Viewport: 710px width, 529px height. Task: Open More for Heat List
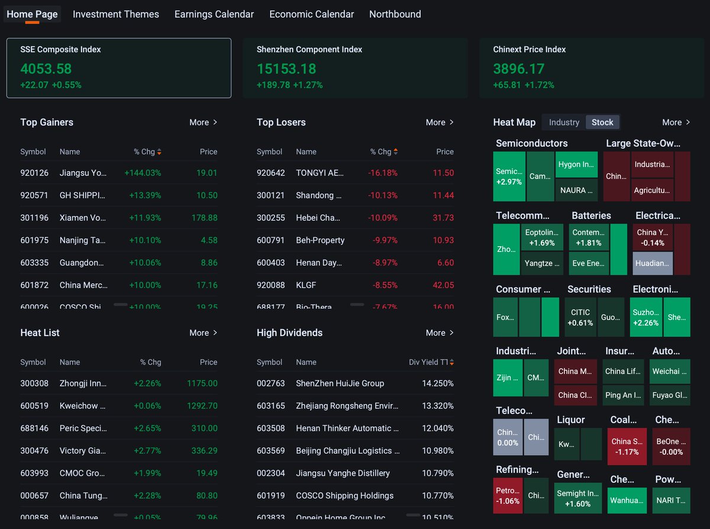(x=204, y=333)
